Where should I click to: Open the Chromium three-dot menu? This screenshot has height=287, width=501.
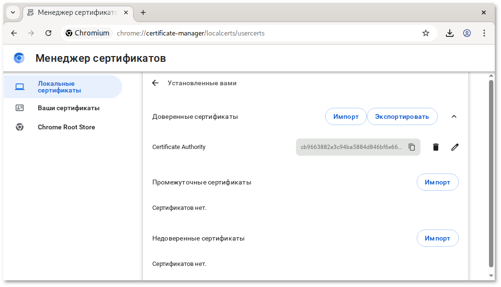pos(484,33)
